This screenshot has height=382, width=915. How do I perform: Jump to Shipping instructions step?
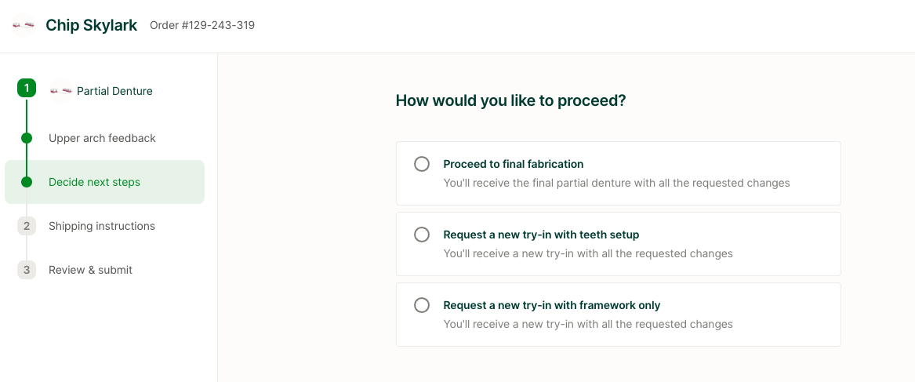pos(102,226)
